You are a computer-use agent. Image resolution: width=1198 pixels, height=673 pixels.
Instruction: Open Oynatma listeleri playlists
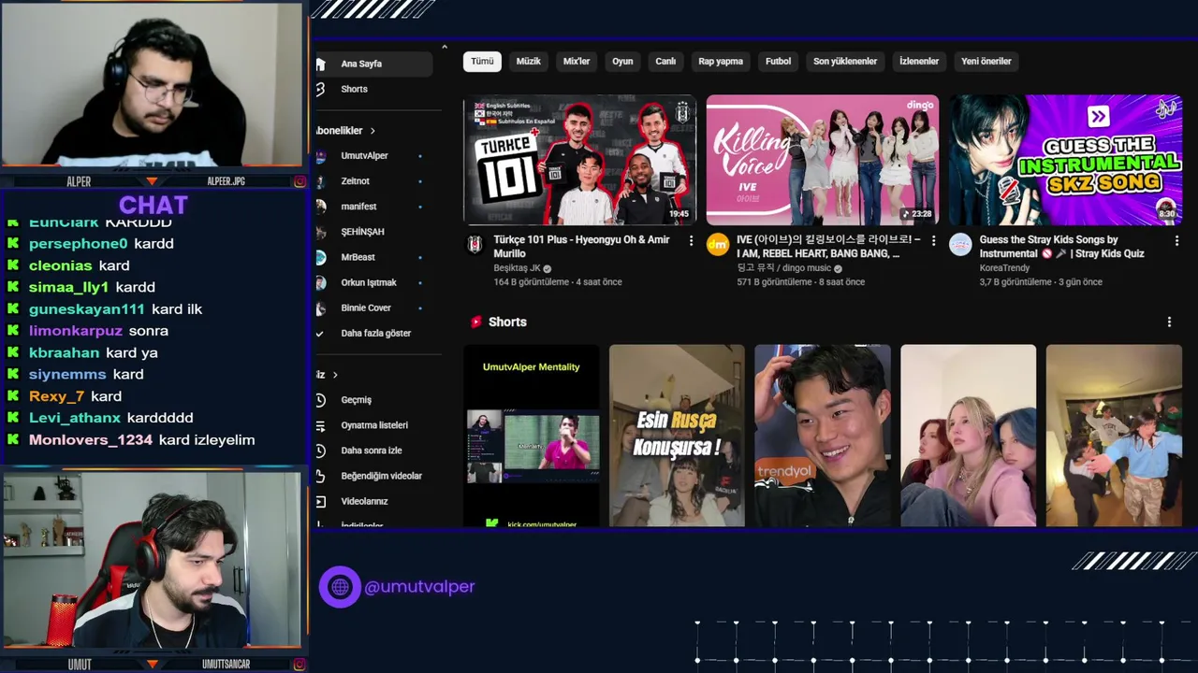pyautogui.click(x=373, y=424)
